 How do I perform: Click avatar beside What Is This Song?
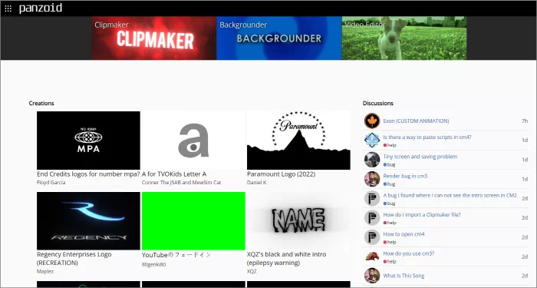point(372,276)
